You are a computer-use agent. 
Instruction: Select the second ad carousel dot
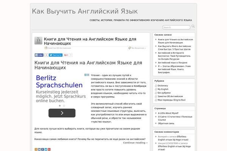[64, 106]
